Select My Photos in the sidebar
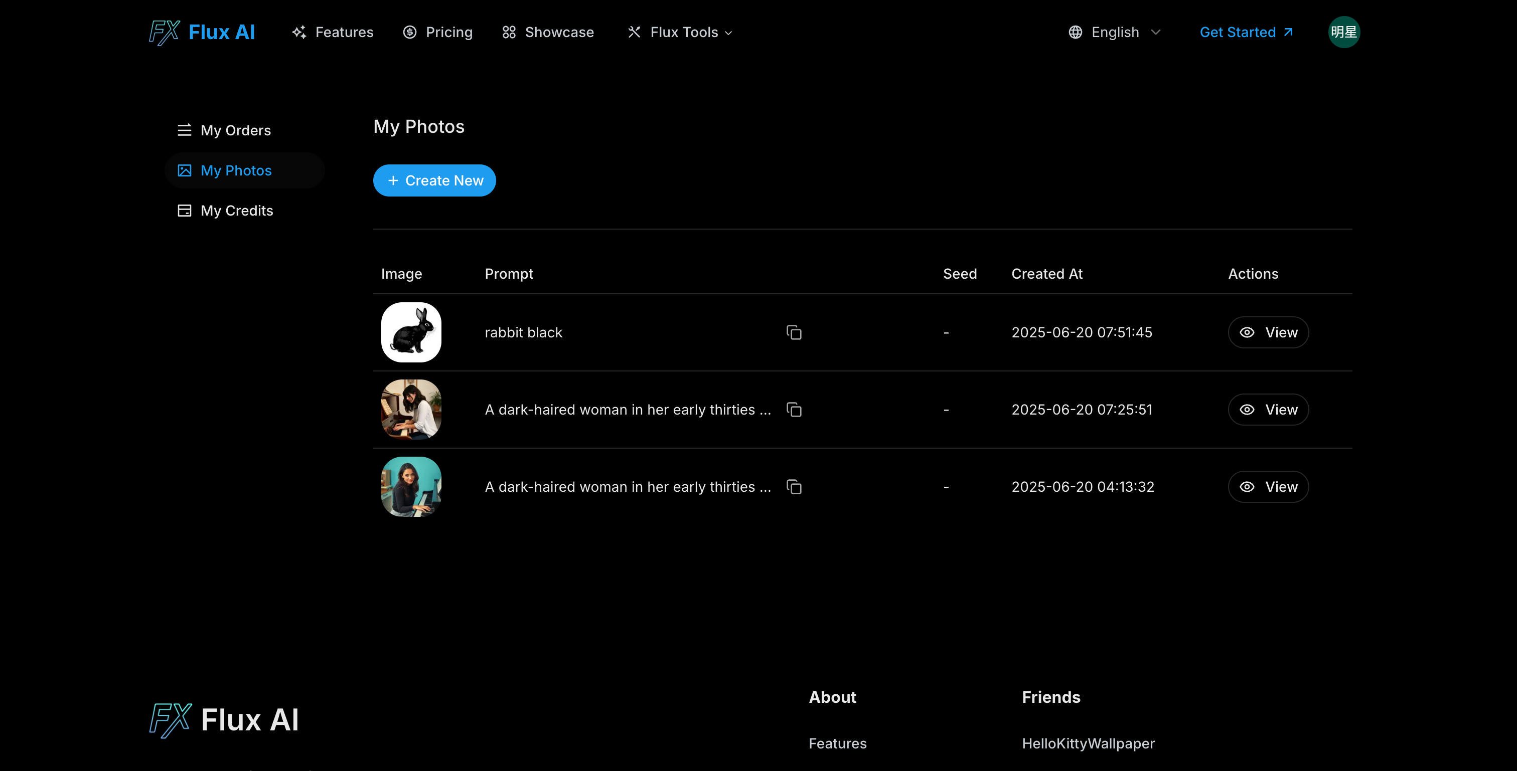Viewport: 1517px width, 771px height. (x=236, y=170)
